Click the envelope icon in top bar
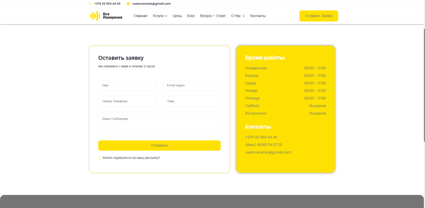 (x=128, y=3)
